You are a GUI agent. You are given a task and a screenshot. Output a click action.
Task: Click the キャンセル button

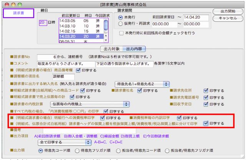click(x=228, y=18)
